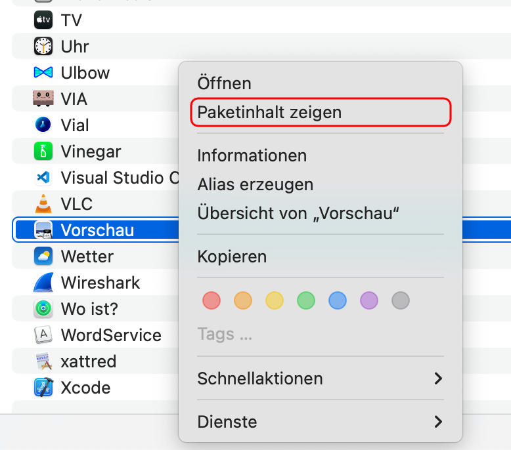Apply the red tag color
Screen dimensions: 511x450
click(x=211, y=300)
